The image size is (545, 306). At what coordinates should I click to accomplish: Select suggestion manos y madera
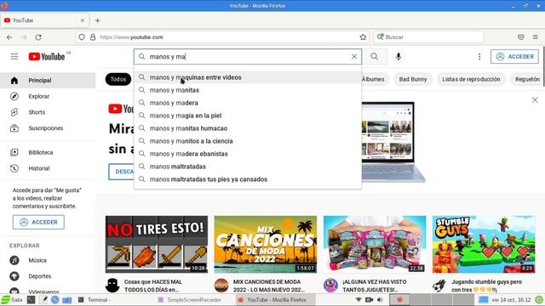click(x=248, y=103)
